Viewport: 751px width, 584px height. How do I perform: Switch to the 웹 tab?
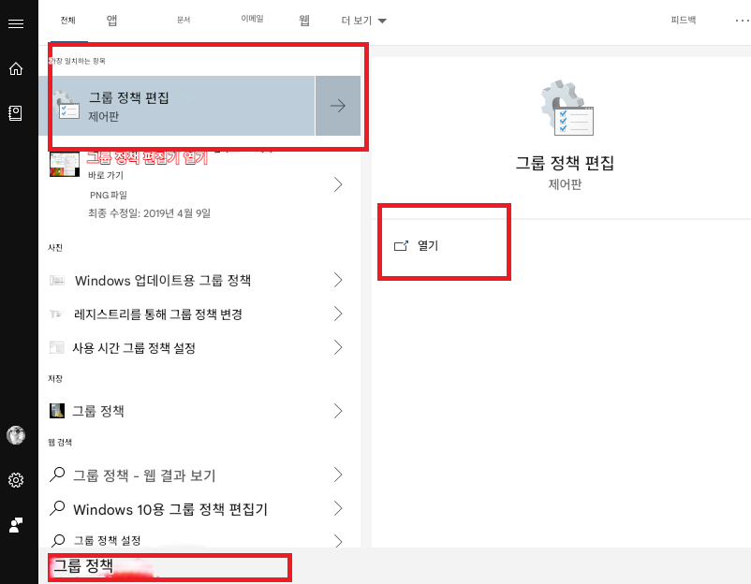point(304,20)
